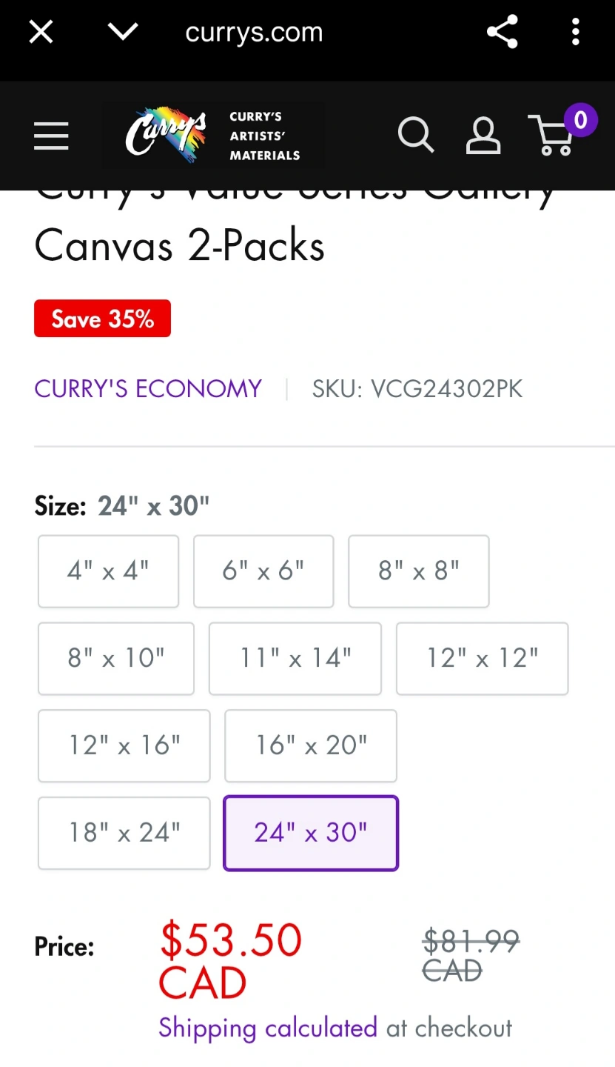Select the 4" x 4" size option

[108, 571]
